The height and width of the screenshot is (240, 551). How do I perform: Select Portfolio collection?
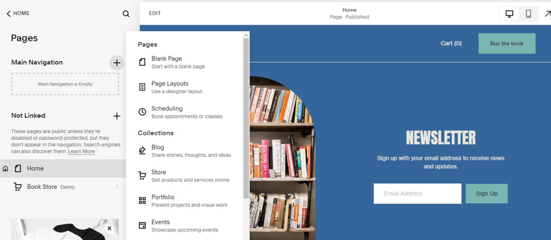pos(185,201)
